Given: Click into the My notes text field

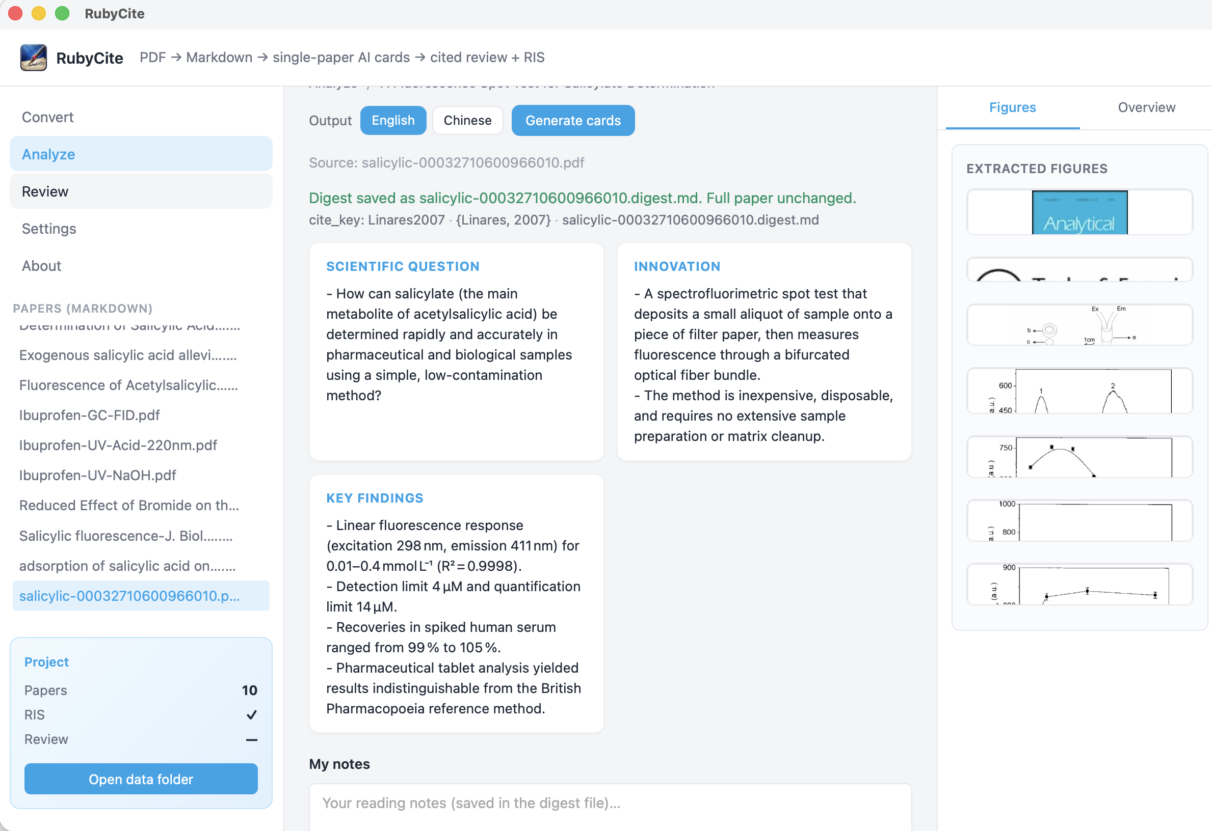Looking at the screenshot, I should 610,807.
